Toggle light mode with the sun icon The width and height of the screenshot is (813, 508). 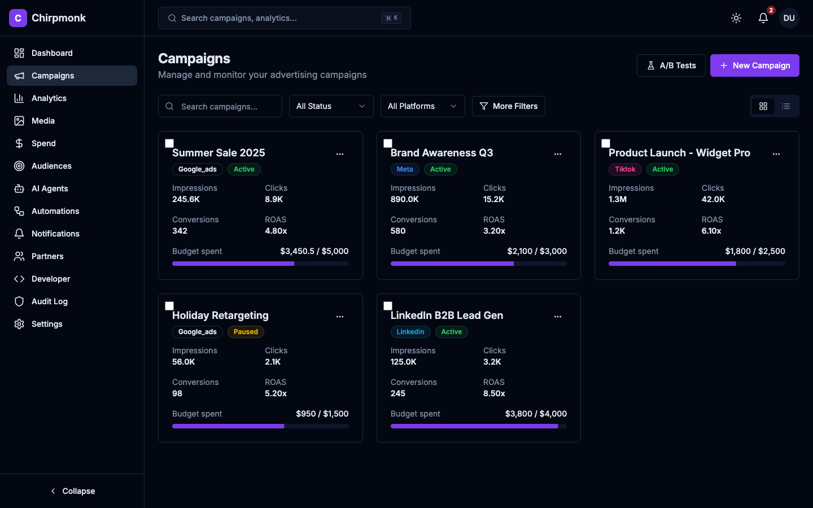tap(736, 17)
